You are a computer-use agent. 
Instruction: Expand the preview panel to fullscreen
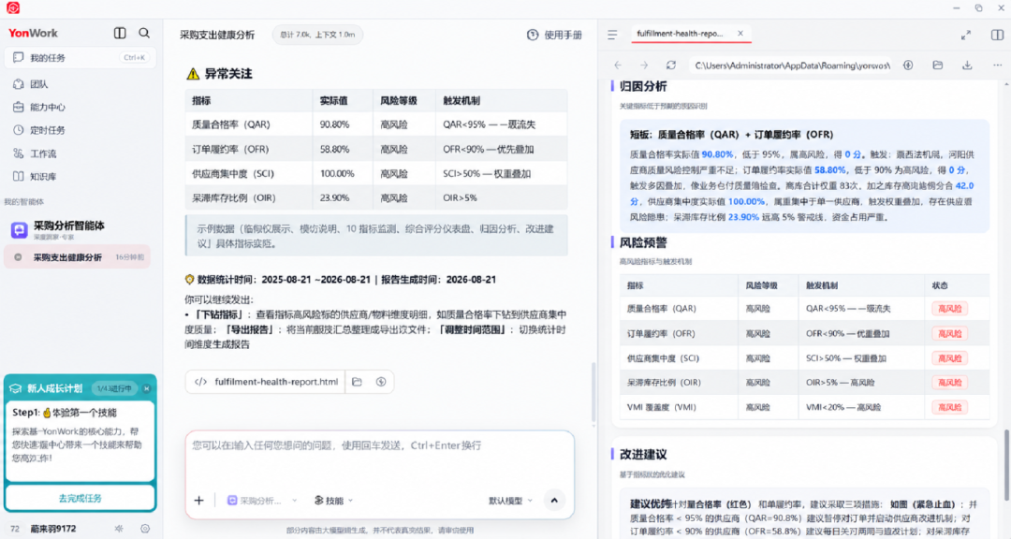tap(966, 35)
